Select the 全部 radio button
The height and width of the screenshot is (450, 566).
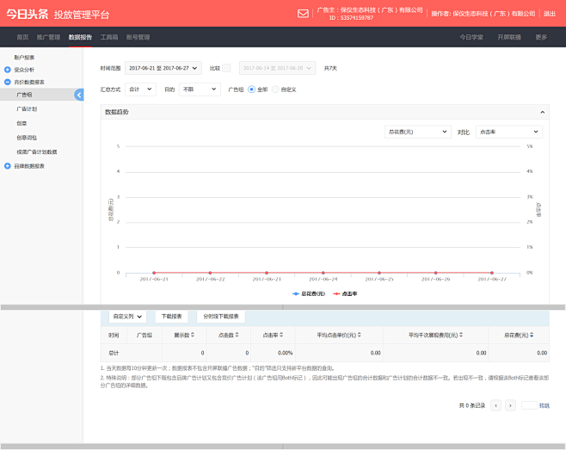(x=251, y=89)
